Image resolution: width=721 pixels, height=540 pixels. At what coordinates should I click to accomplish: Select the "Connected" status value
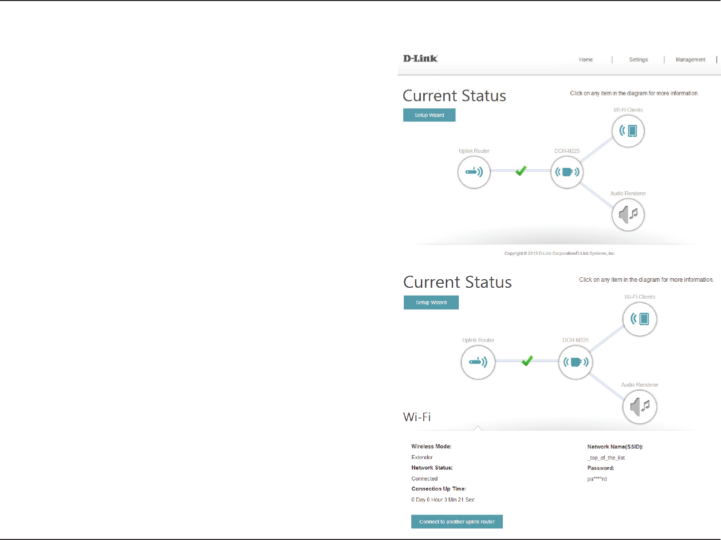tap(424, 479)
